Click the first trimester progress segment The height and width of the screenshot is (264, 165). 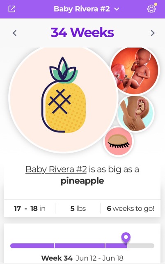(x=32, y=246)
